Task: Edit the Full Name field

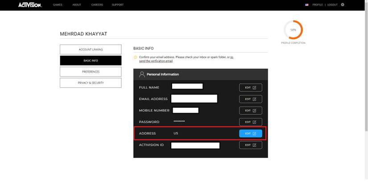Action: [x=250, y=87]
